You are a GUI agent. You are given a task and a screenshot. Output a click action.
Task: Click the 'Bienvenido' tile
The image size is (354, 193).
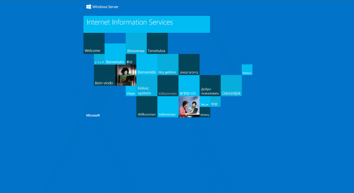[147, 64]
